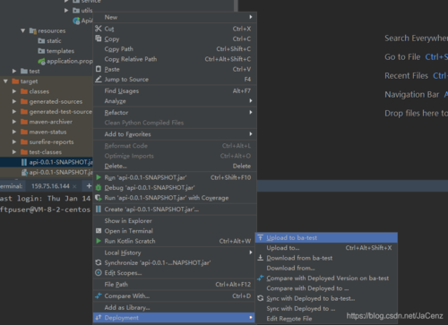
Task: Click the Navigation Bar hint text
Action: (x=412, y=95)
